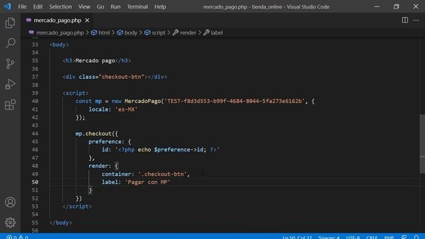This screenshot has width=425, height=239.
Task: Open the Explorer view in activity bar
Action: pos(10,23)
